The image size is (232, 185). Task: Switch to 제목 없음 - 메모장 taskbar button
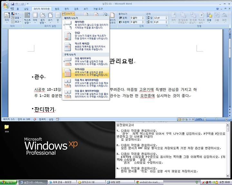62,182
